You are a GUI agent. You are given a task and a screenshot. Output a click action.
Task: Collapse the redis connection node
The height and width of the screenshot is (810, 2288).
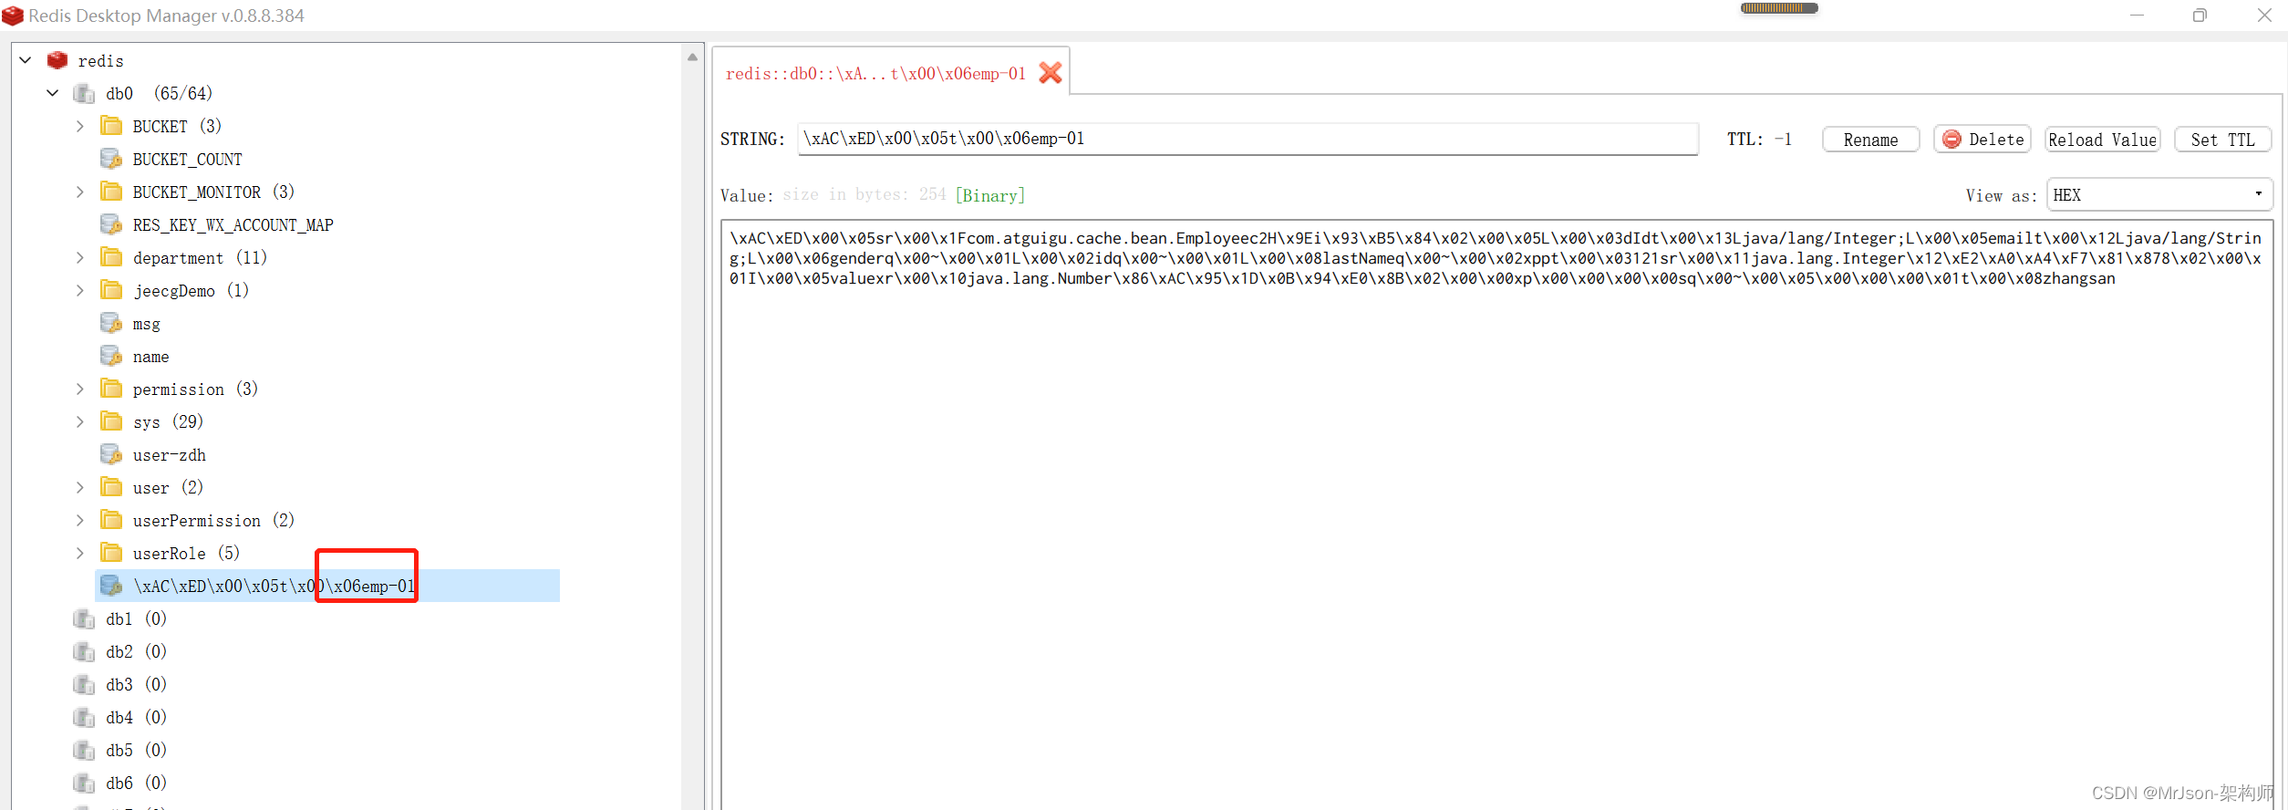[26, 60]
